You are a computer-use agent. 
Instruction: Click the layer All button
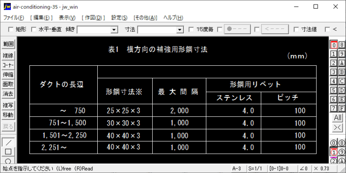click(x=337, y=118)
